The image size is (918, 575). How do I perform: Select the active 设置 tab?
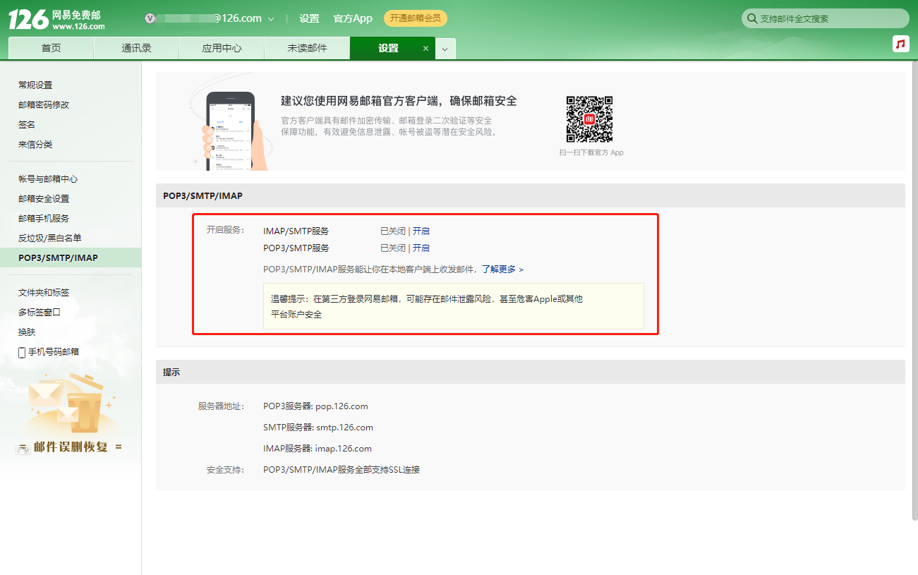388,48
